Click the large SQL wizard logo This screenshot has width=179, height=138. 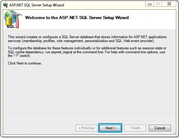coord(13,19)
